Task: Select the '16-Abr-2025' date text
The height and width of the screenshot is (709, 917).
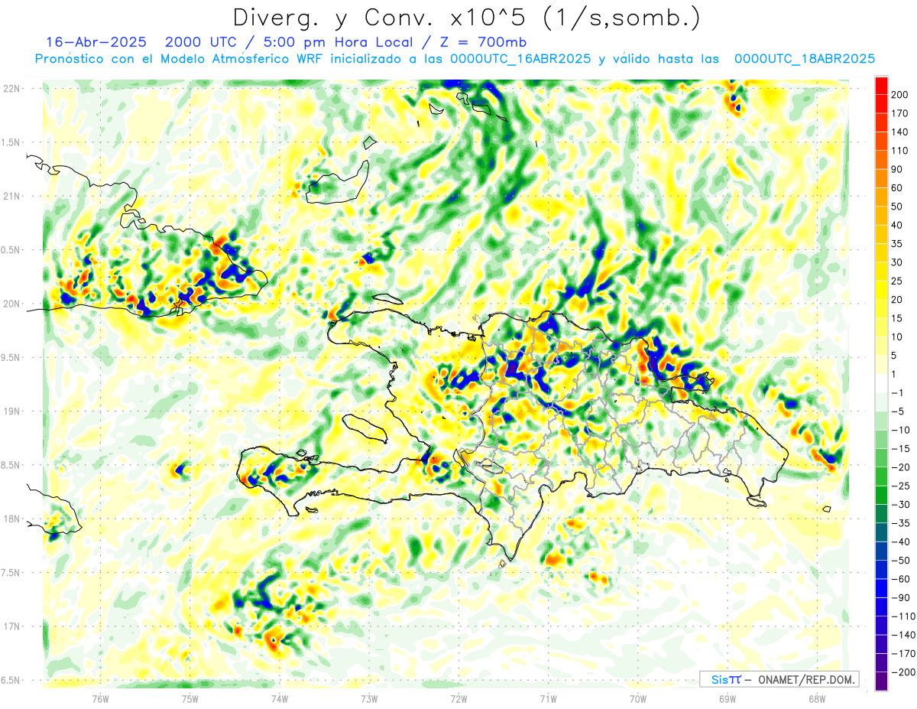Action: pos(96,42)
